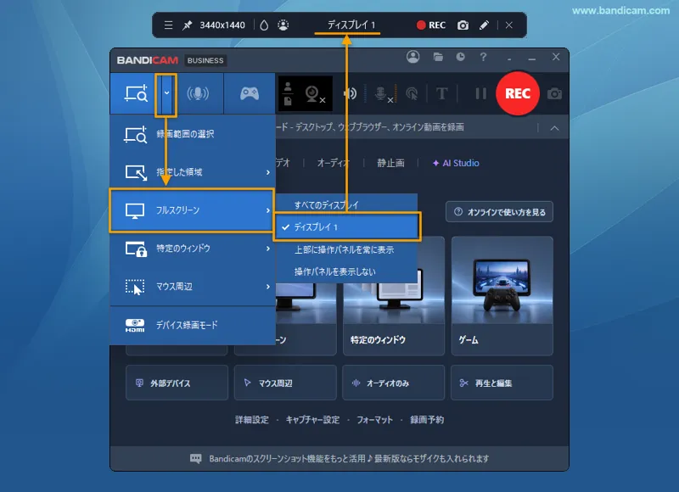The height and width of the screenshot is (492, 679).
Task: Choose 録画範囲の選択 from the menu
Action: pyautogui.click(x=193, y=134)
